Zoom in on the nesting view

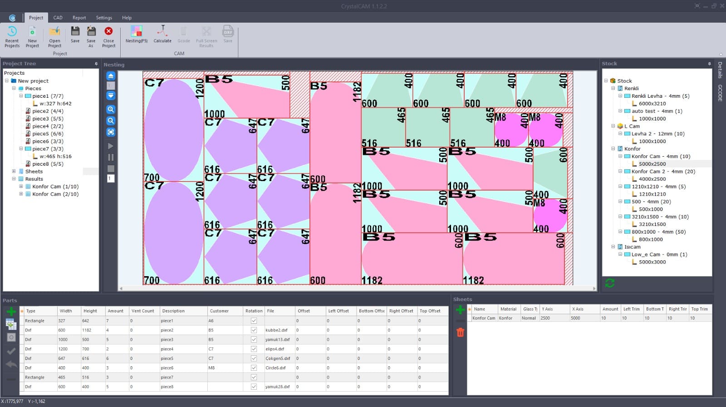(111, 110)
